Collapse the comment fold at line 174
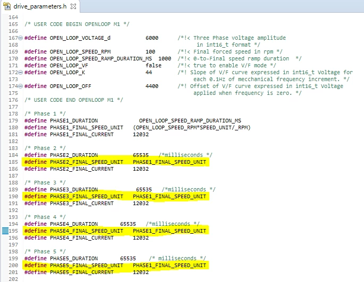 20,86
